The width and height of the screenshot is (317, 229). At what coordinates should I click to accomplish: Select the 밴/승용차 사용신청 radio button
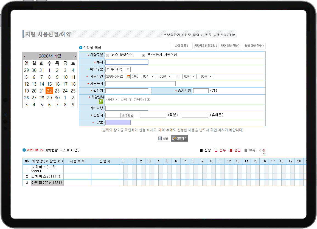[x=144, y=55]
